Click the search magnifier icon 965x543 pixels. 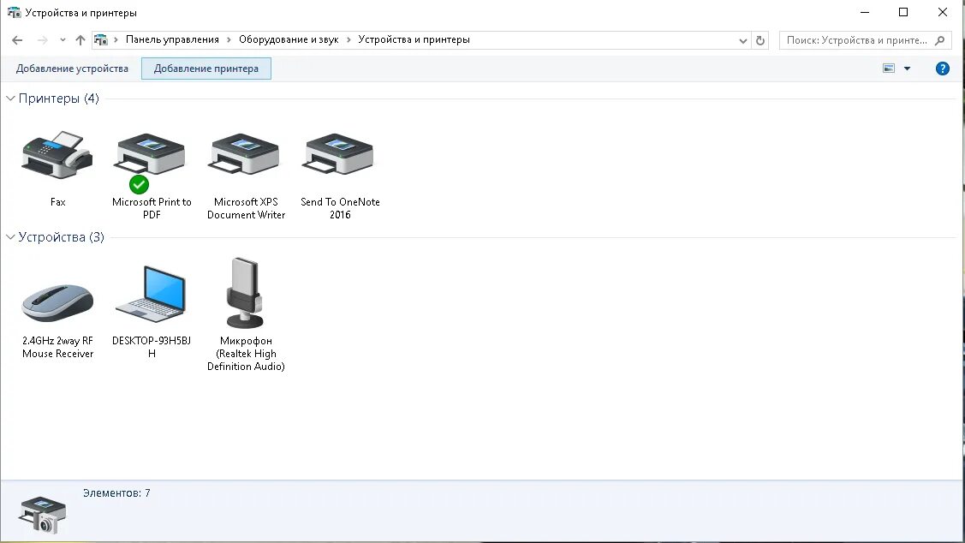coord(939,40)
